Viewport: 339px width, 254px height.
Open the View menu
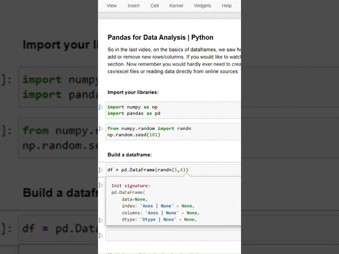point(112,6)
